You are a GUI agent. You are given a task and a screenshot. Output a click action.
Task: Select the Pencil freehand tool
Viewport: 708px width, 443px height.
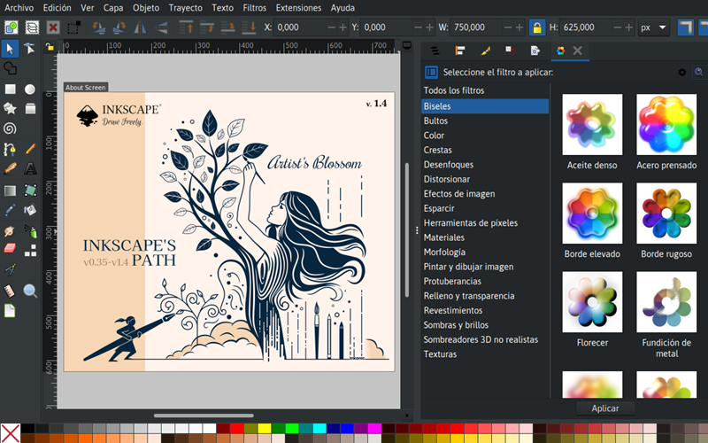pos(30,149)
